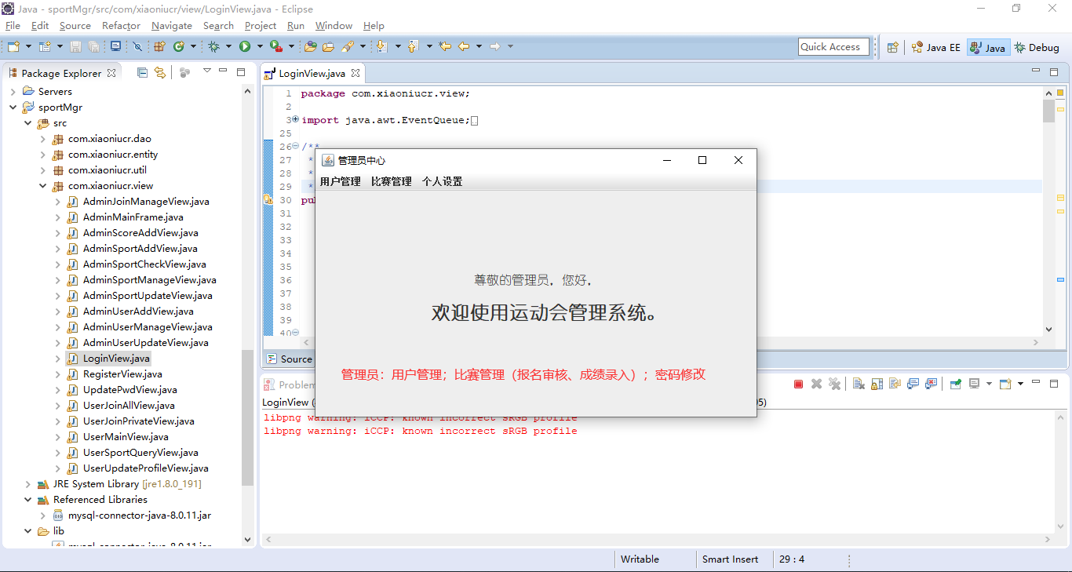
Task: Switch to the Java EE perspective
Action: pyautogui.click(x=935, y=47)
